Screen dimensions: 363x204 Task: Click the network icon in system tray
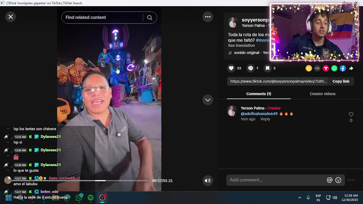click(328, 197)
